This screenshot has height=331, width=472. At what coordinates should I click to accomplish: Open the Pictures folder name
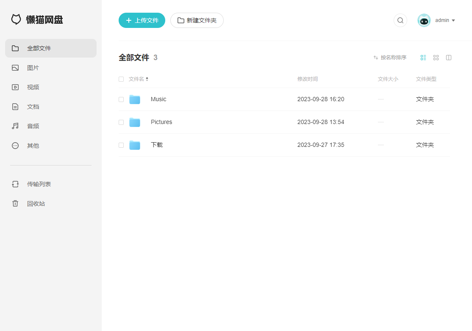click(161, 122)
